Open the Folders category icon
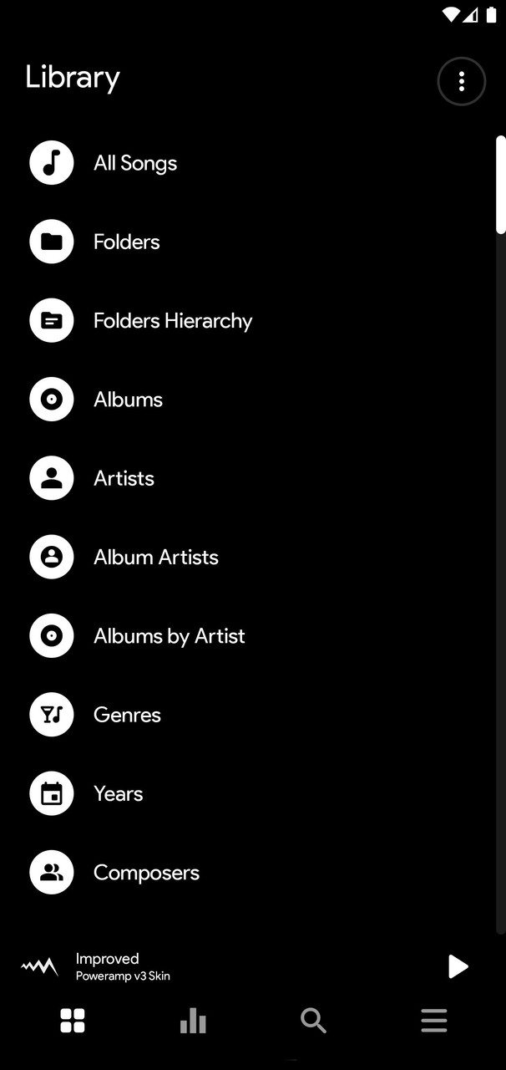This screenshot has width=506, height=1070. pyautogui.click(x=52, y=242)
